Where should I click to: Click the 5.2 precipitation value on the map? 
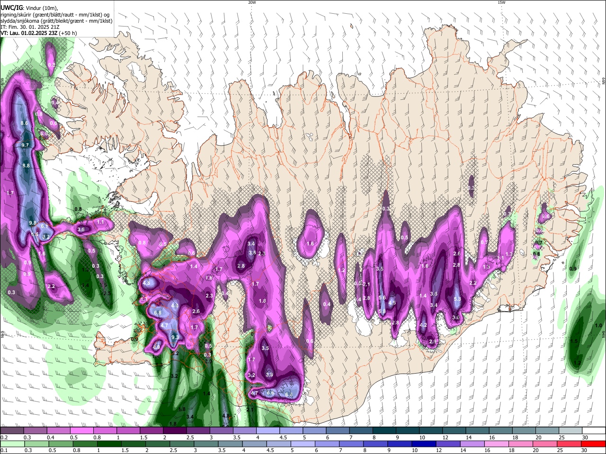(174, 353)
